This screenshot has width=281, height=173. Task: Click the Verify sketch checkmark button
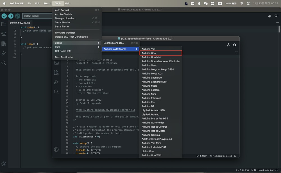coord(4,16)
